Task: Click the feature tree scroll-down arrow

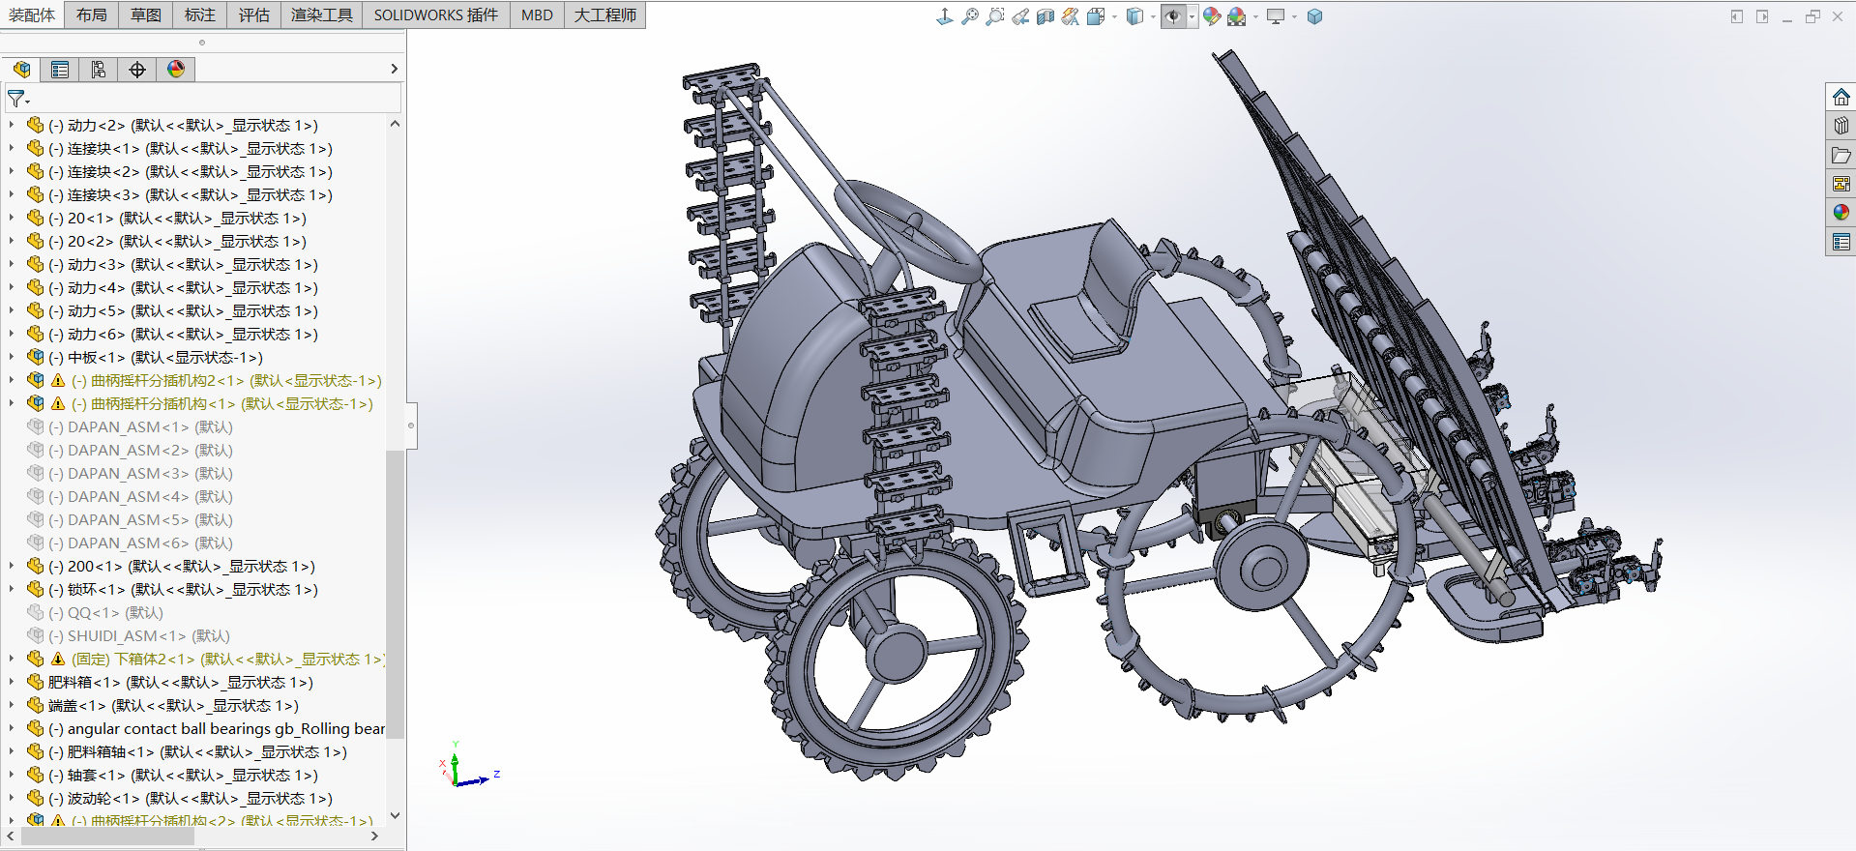Action: (395, 815)
